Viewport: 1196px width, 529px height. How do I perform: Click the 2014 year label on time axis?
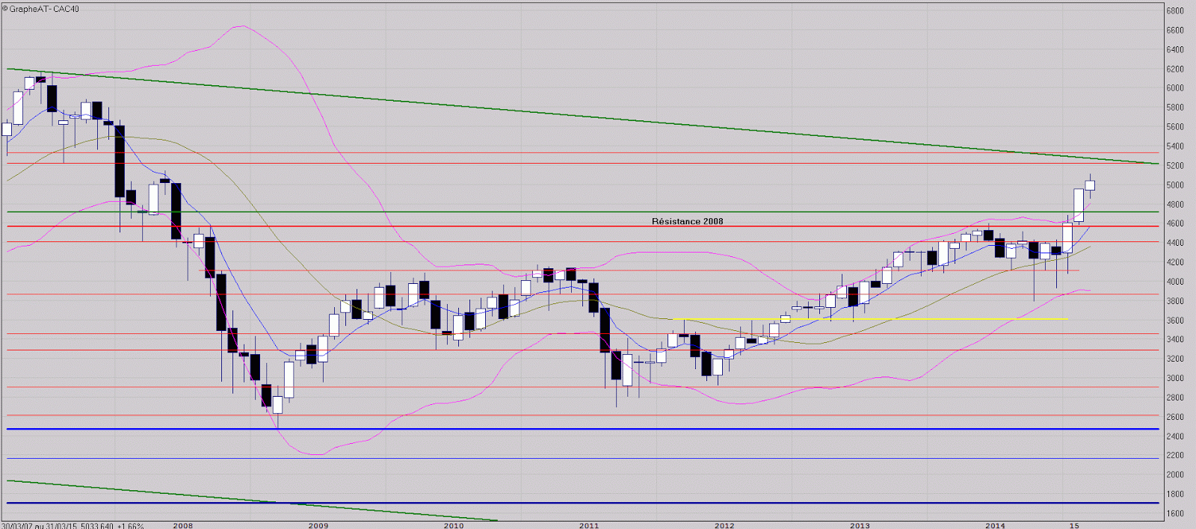click(x=995, y=525)
